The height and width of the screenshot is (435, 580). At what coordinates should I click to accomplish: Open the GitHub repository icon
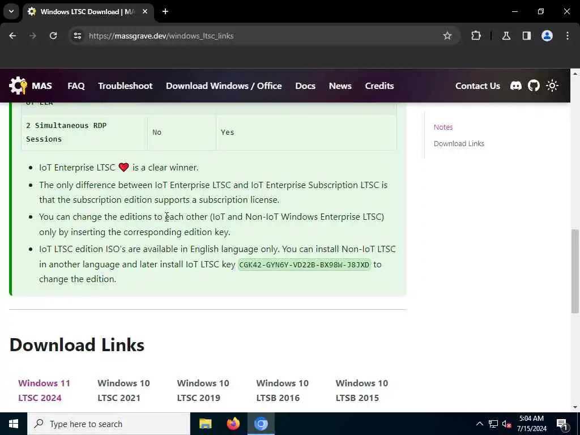534,86
